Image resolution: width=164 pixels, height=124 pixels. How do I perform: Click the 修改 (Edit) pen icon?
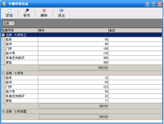tap(27, 11)
